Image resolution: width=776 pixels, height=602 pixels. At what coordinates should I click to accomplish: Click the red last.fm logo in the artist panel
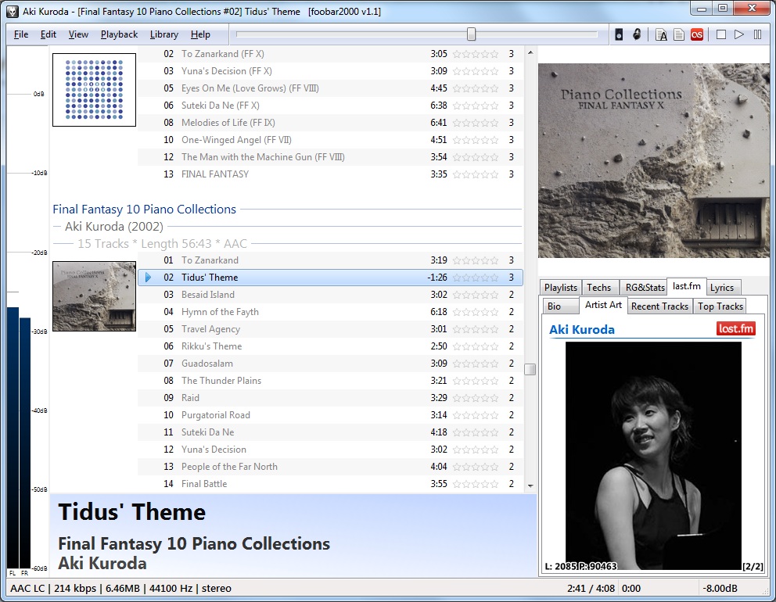(736, 329)
